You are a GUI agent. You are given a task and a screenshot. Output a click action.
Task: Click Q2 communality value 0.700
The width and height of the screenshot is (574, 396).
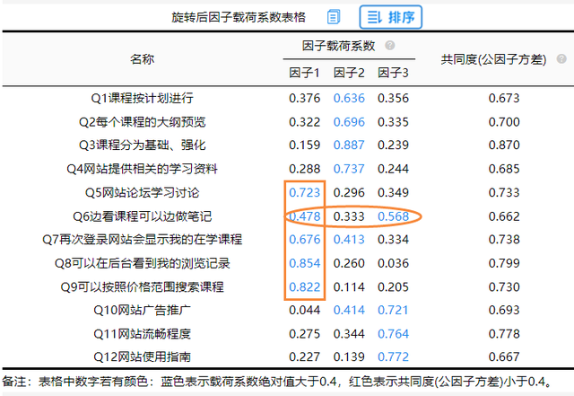coord(504,122)
